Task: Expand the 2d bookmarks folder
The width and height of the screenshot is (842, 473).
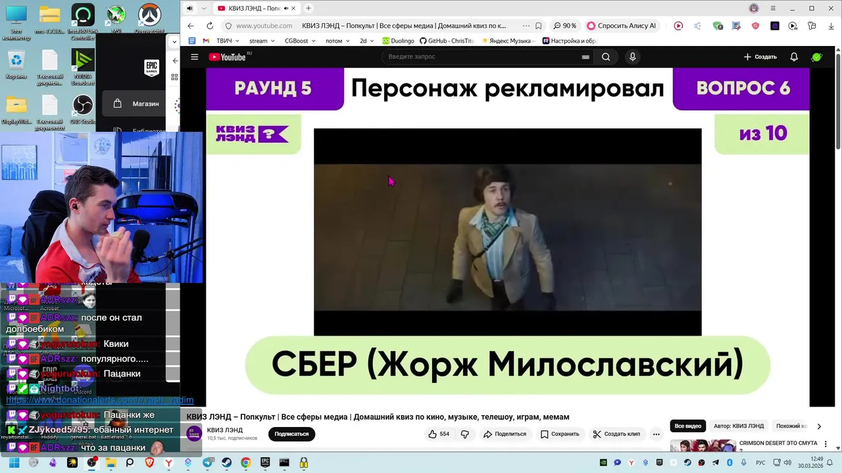Action: (x=366, y=41)
